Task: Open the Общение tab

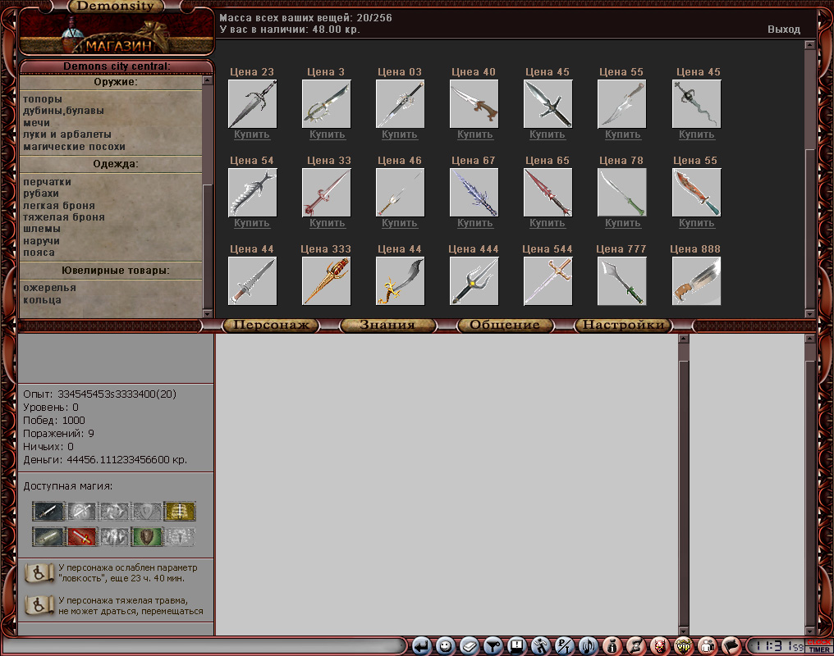Action: (x=505, y=325)
